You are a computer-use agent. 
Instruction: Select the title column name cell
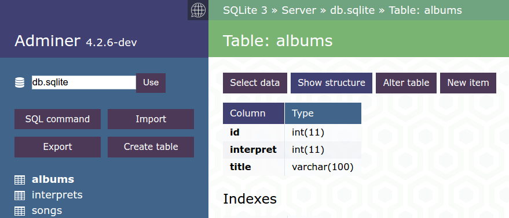tap(254, 167)
